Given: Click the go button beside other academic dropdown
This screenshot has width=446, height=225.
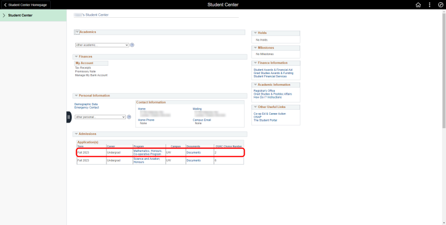Looking at the screenshot, I should coord(132,45).
